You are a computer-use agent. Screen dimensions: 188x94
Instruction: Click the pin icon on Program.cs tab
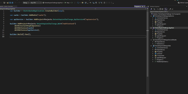click(x=143, y=7)
